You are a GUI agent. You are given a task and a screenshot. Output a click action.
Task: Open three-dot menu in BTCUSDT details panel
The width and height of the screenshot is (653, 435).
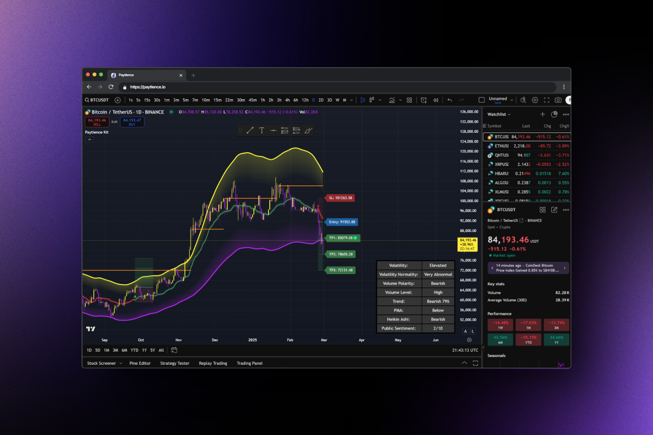tap(566, 210)
